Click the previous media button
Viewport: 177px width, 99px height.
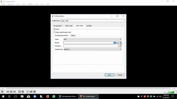(x=8, y=92)
